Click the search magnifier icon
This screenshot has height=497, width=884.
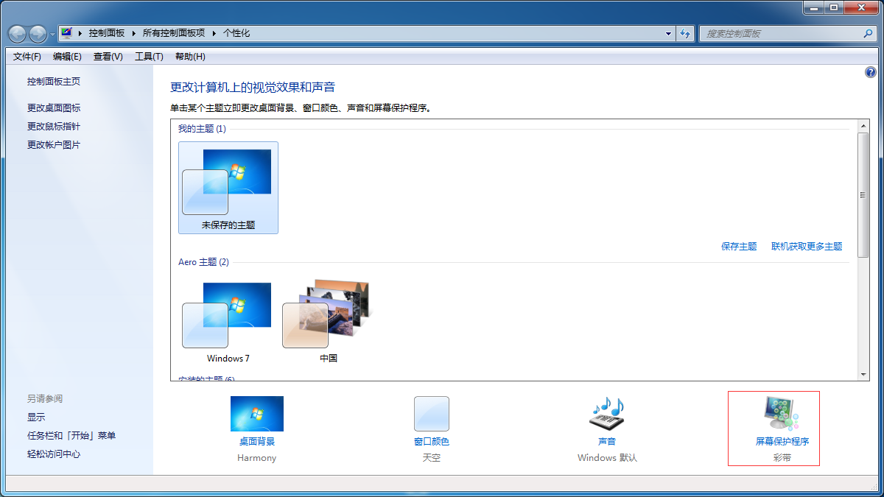868,33
